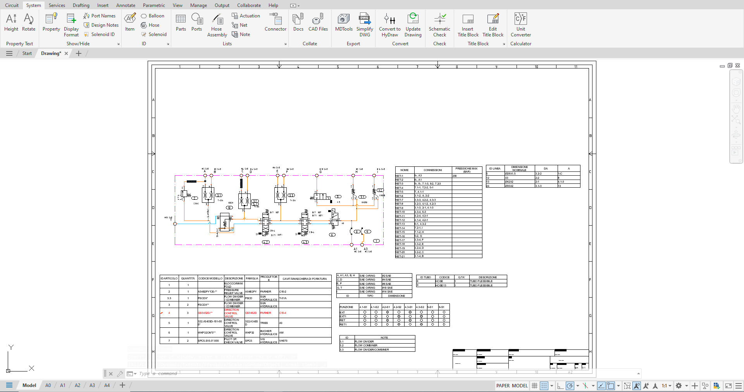744x392 pixels.
Task: Launch the Hose Assembly tool
Action: click(x=217, y=25)
